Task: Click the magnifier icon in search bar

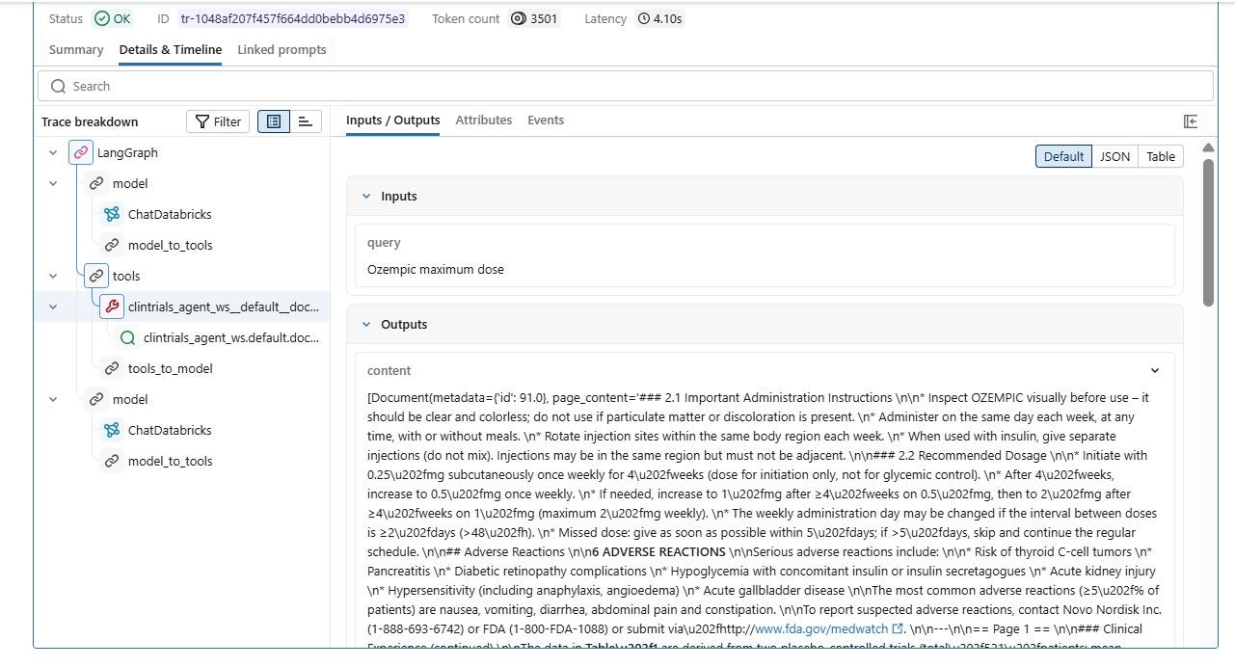Action: coord(59,86)
